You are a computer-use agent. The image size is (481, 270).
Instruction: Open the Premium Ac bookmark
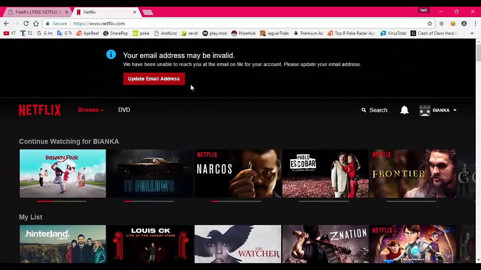[308, 33]
